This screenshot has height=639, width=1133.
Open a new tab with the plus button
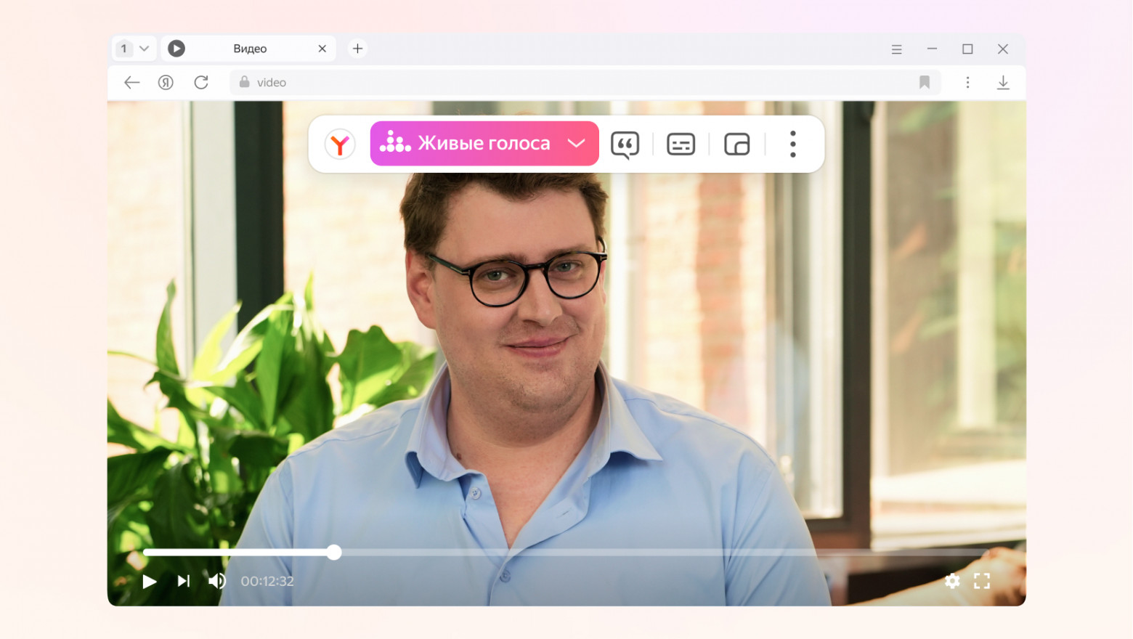tap(357, 48)
